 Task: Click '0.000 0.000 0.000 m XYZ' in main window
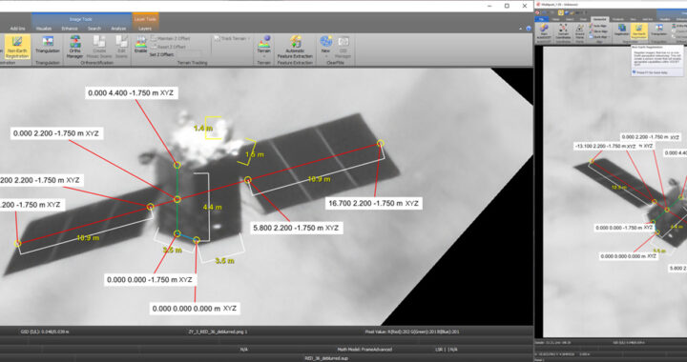195,309
